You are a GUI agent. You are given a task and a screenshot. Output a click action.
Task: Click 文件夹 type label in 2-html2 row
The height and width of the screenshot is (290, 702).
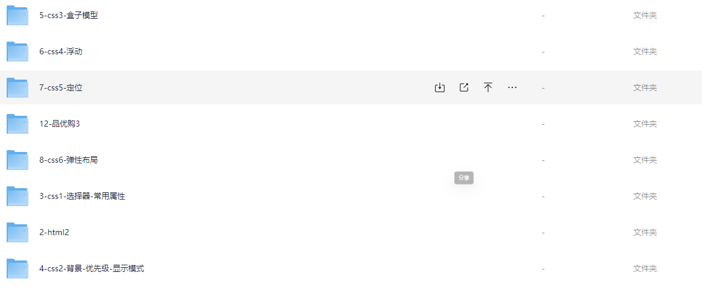pyautogui.click(x=645, y=233)
